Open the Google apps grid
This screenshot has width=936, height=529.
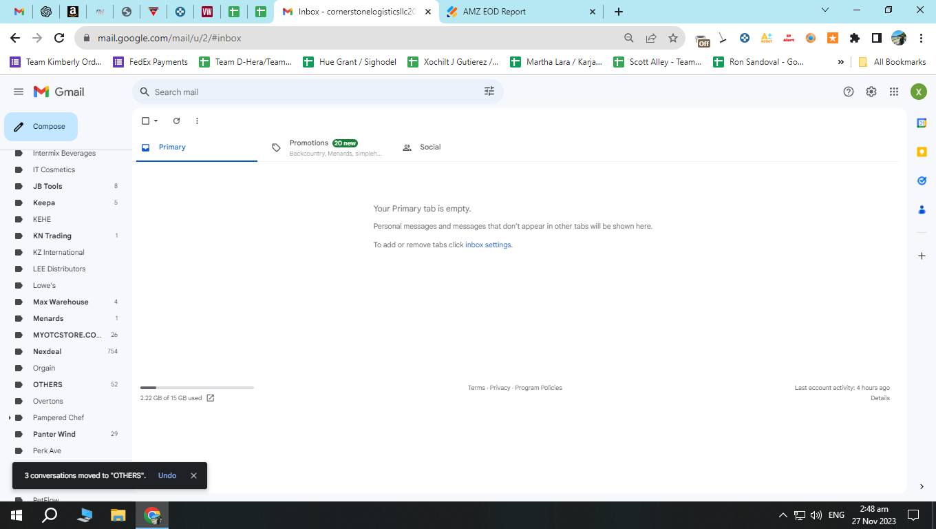[894, 92]
